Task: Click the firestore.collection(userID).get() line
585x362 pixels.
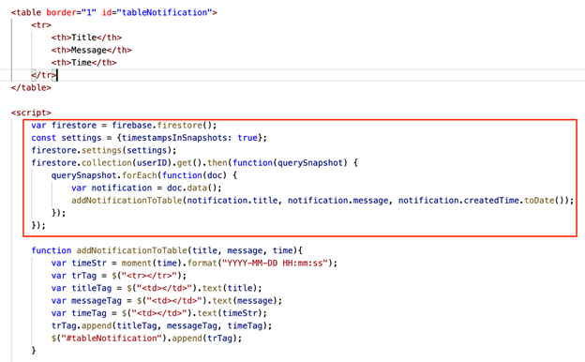Action: click(x=194, y=163)
